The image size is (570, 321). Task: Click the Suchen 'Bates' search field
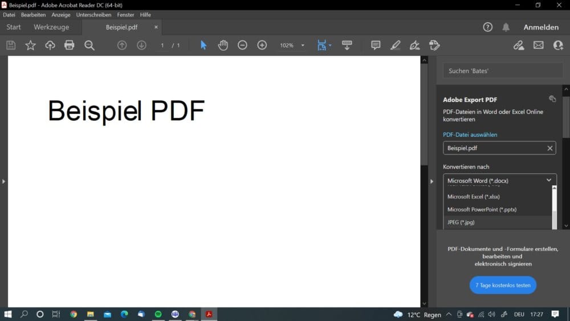pos(503,71)
